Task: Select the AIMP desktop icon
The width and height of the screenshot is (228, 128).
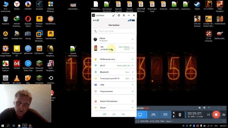Action: (6, 35)
